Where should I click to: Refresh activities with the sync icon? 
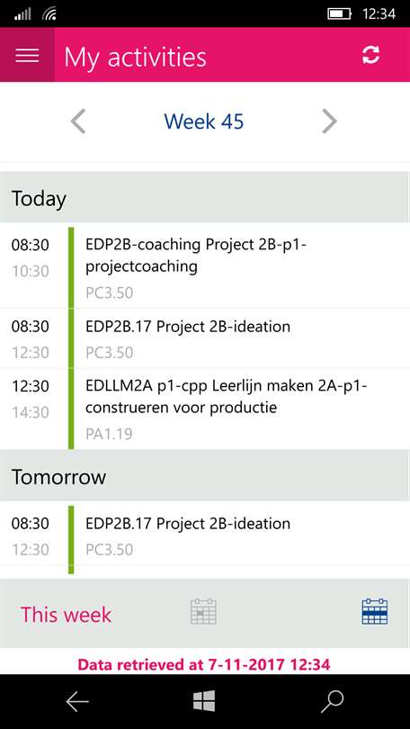371,55
